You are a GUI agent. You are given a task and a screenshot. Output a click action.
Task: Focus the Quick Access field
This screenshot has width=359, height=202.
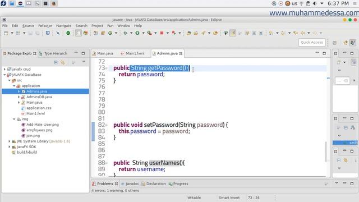pyautogui.click(x=312, y=43)
